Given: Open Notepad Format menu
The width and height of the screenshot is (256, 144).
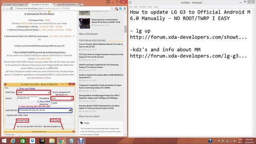Looking at the screenshot, I should click(142, 7).
